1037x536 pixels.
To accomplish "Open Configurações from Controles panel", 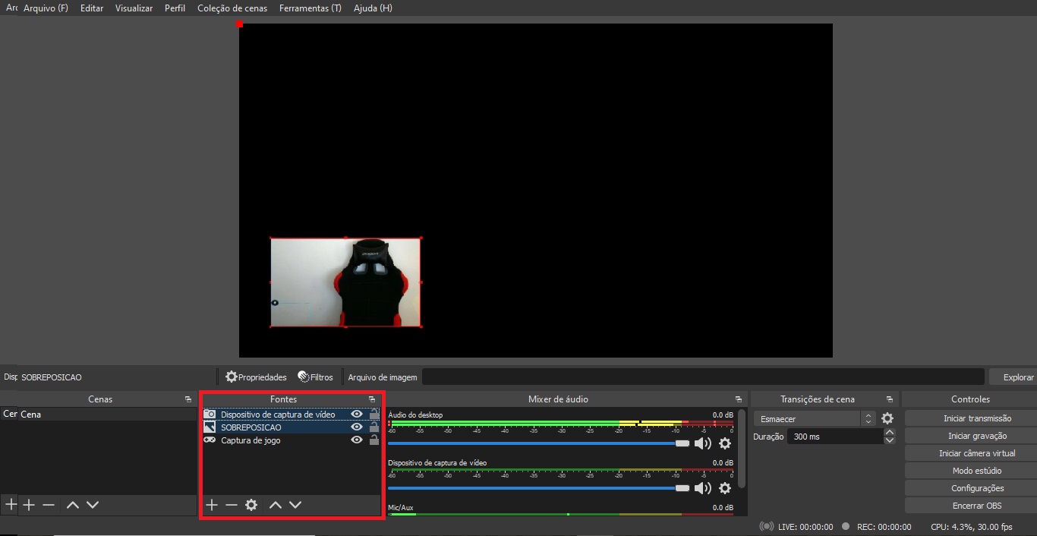I will coord(977,488).
